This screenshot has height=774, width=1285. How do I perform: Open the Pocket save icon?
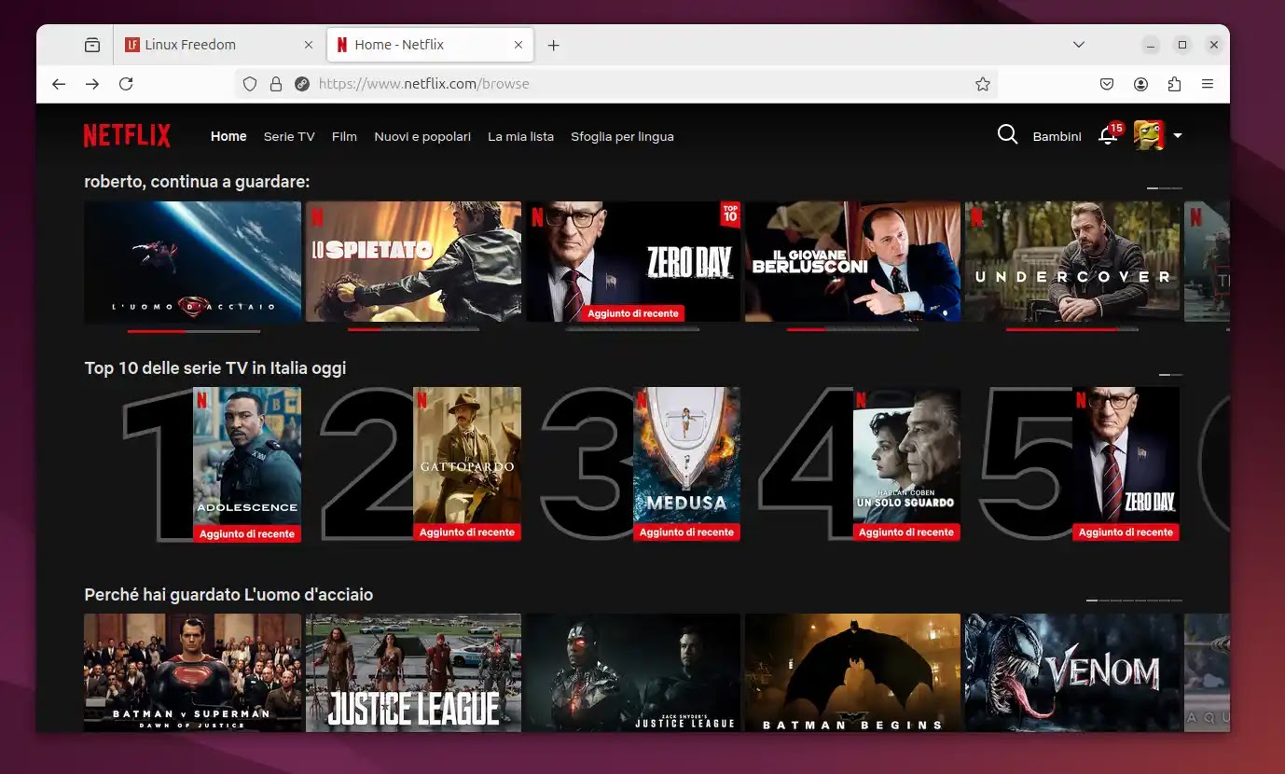1107,84
